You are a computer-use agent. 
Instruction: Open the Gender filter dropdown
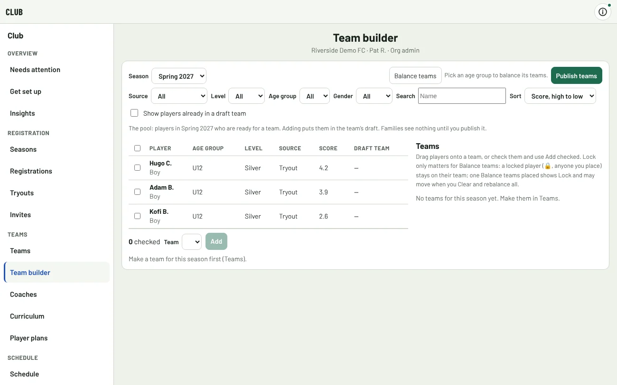point(374,96)
